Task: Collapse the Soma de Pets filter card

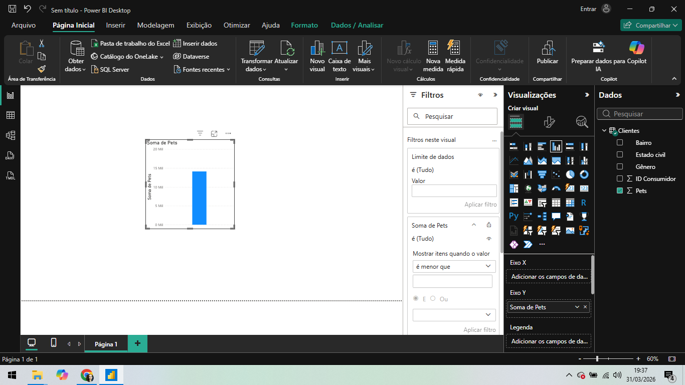Action: pyautogui.click(x=474, y=226)
